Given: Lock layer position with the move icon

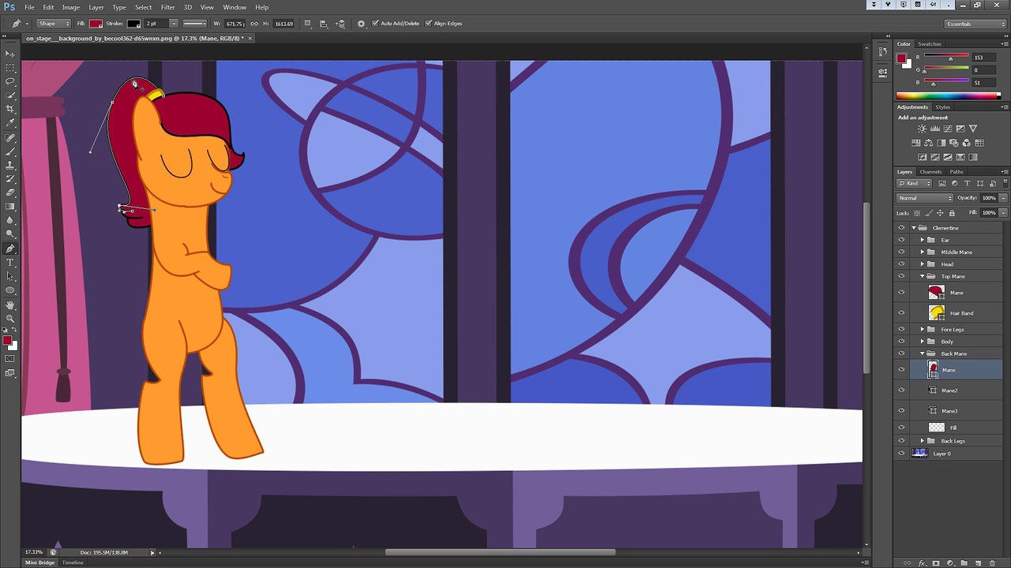Looking at the screenshot, I should click(x=940, y=213).
